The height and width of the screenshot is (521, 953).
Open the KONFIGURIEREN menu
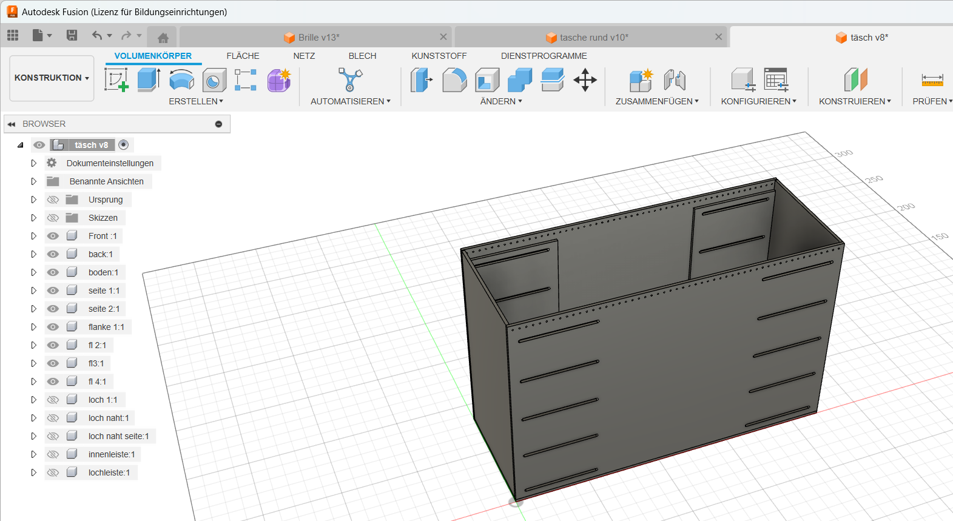tap(758, 101)
